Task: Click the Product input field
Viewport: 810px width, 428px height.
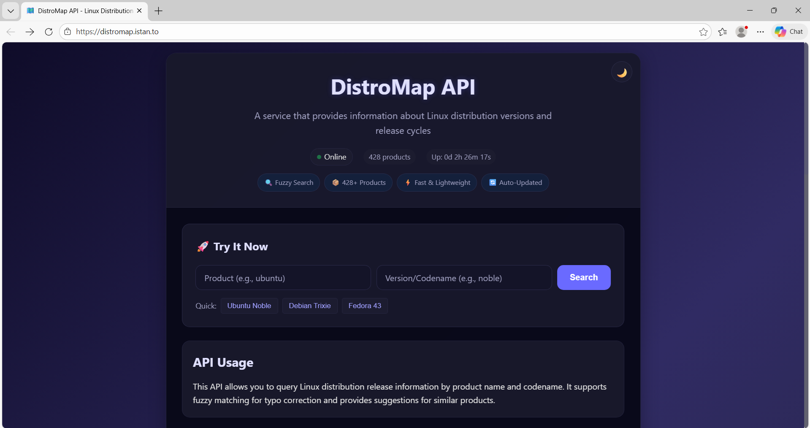Action: [x=283, y=277]
